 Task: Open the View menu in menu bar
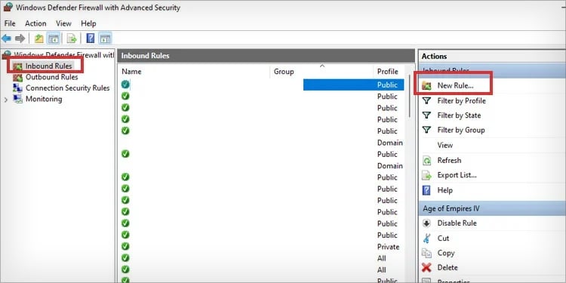[63, 23]
